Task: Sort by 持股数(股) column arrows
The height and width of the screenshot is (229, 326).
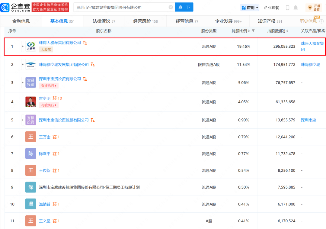Action: click(287, 31)
